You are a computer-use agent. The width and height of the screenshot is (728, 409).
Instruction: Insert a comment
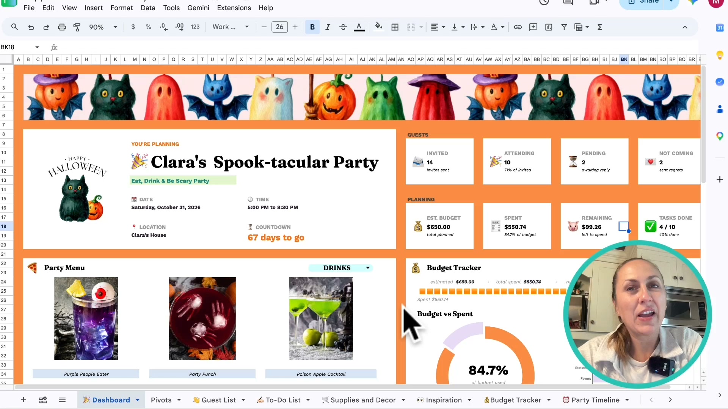pos(533,27)
